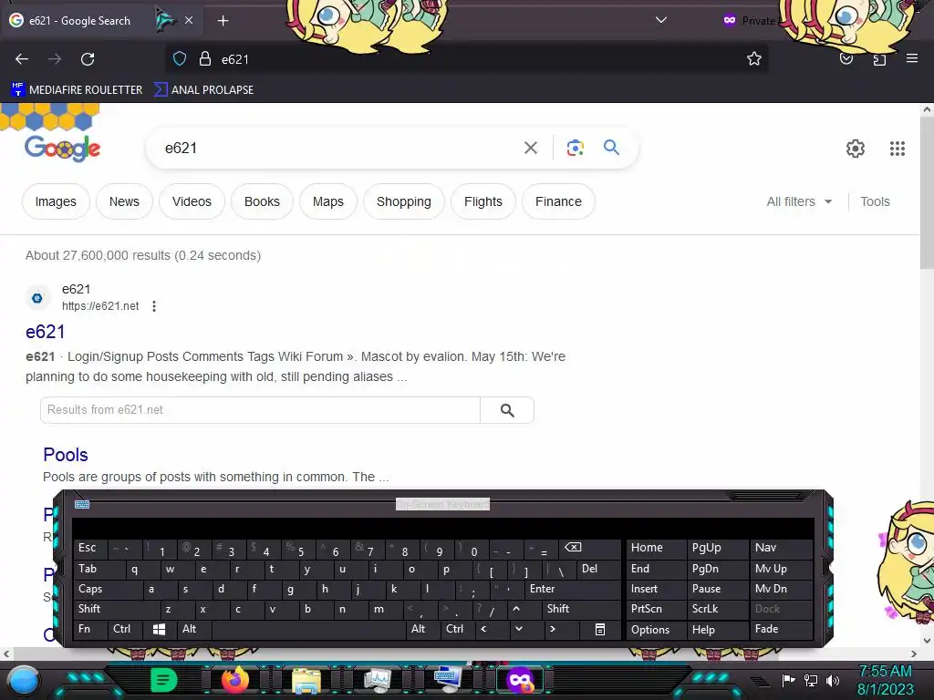Expand the All filters dropdown

(x=799, y=201)
